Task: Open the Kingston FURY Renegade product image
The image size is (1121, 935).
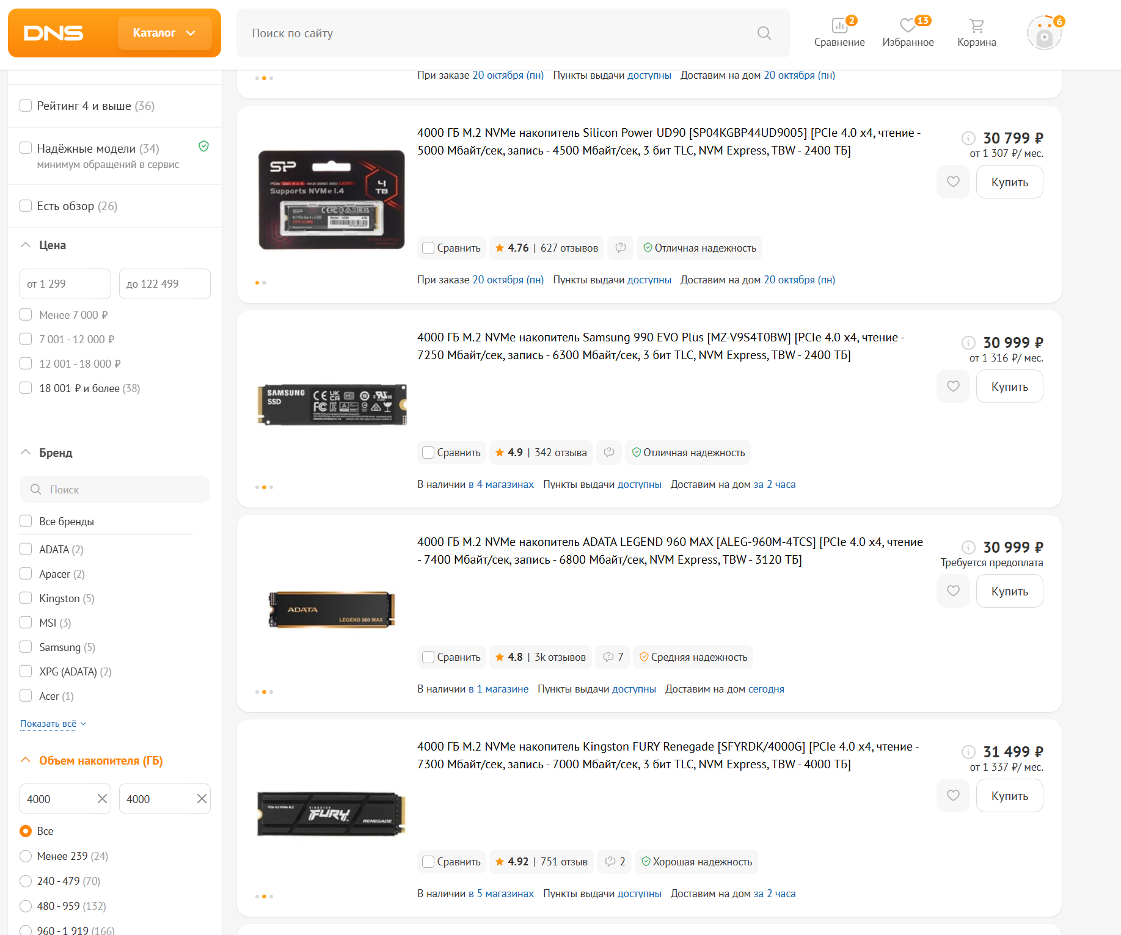Action: pyautogui.click(x=332, y=813)
